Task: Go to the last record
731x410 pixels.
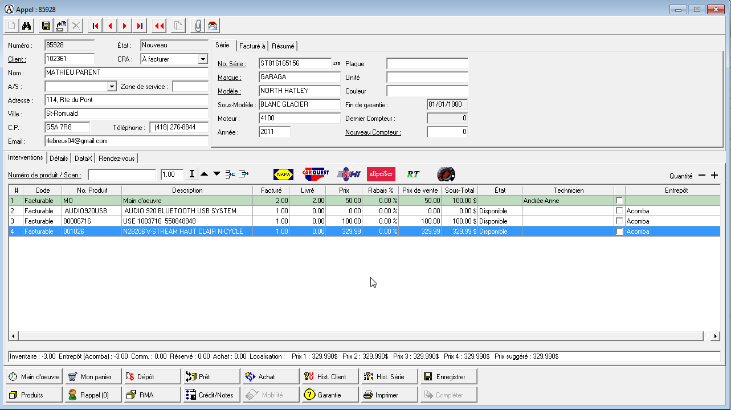Action: pos(140,26)
